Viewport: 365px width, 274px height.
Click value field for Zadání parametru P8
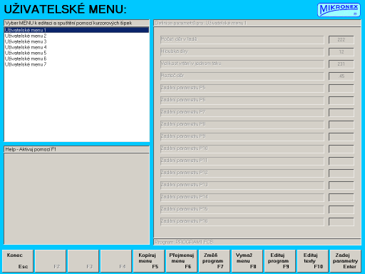(341, 125)
